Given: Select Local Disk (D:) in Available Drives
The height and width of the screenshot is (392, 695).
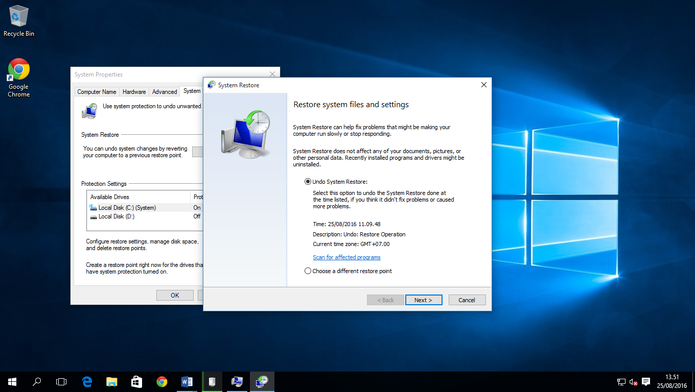Looking at the screenshot, I should [123, 216].
